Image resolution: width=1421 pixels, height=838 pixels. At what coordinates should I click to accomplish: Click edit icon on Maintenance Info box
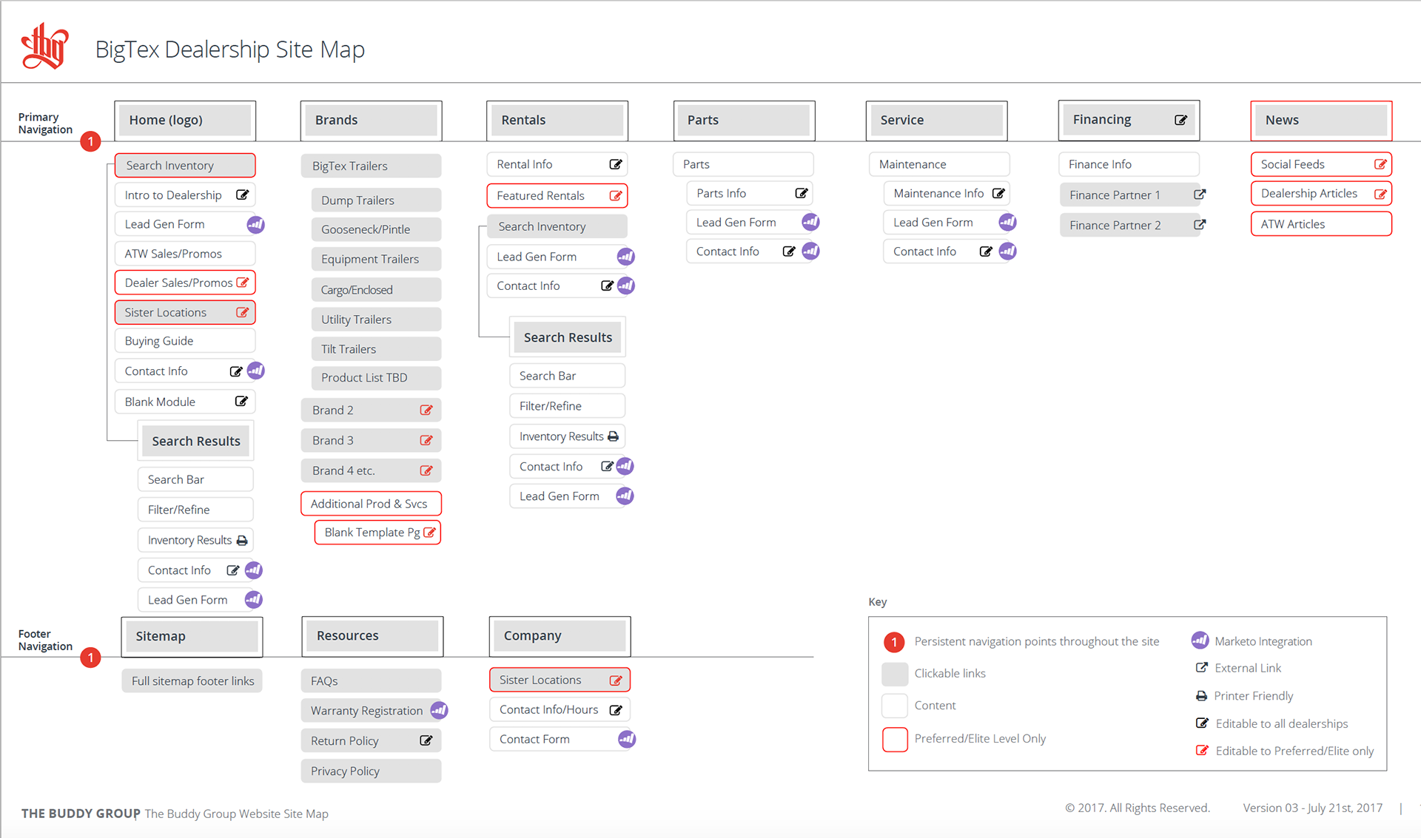pos(998,193)
